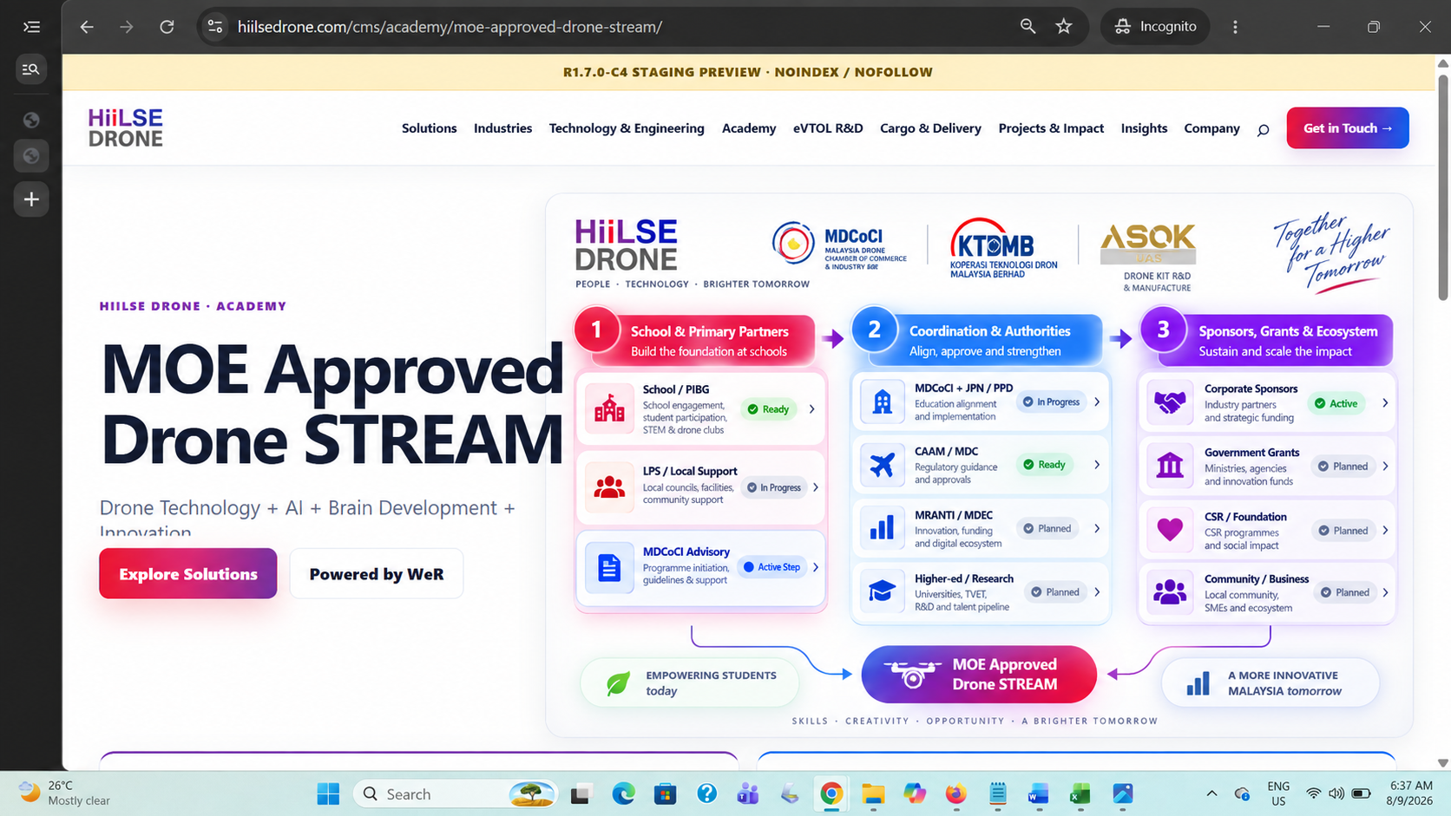Open Microsoft Store from the taskbar
Screen dimensions: 1451x816
coord(665,793)
